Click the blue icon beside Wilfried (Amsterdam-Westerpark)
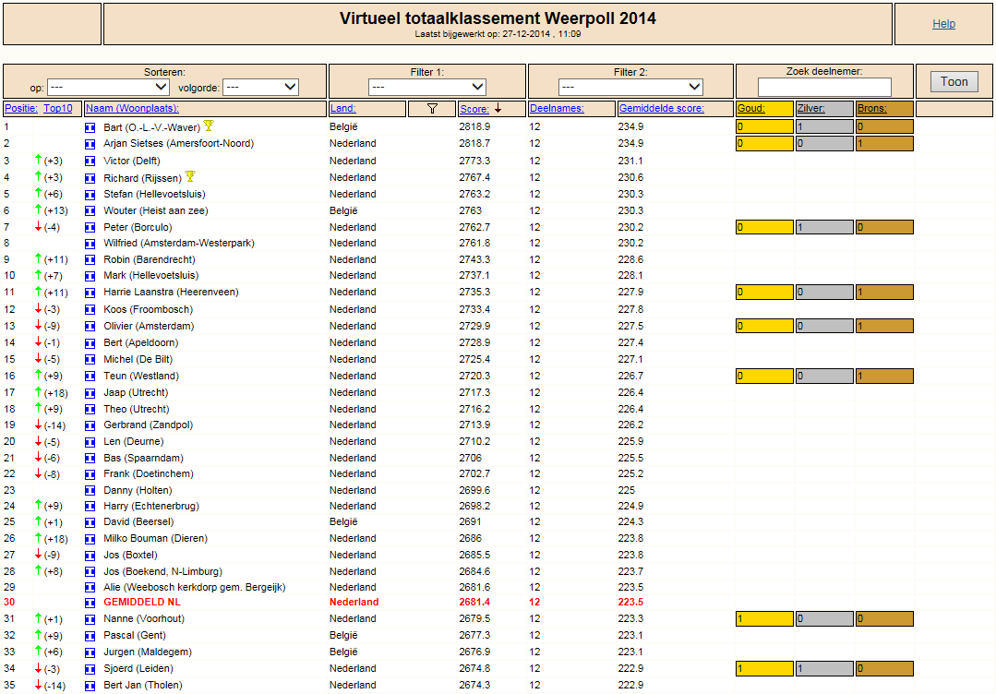The height and width of the screenshot is (694, 996). pyautogui.click(x=90, y=244)
